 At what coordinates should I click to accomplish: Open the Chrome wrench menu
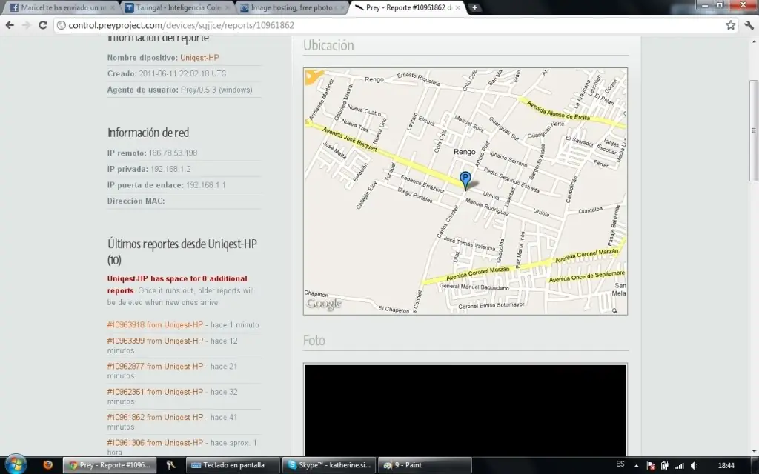pos(749,25)
